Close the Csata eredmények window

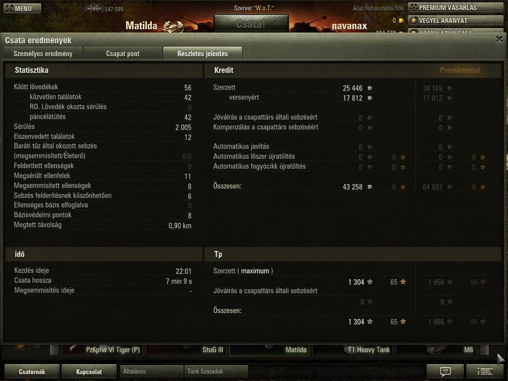[499, 40]
